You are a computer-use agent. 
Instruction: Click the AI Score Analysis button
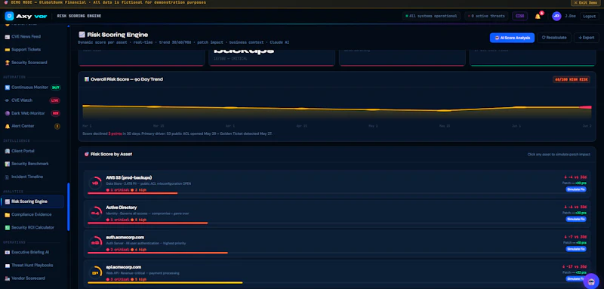point(512,38)
